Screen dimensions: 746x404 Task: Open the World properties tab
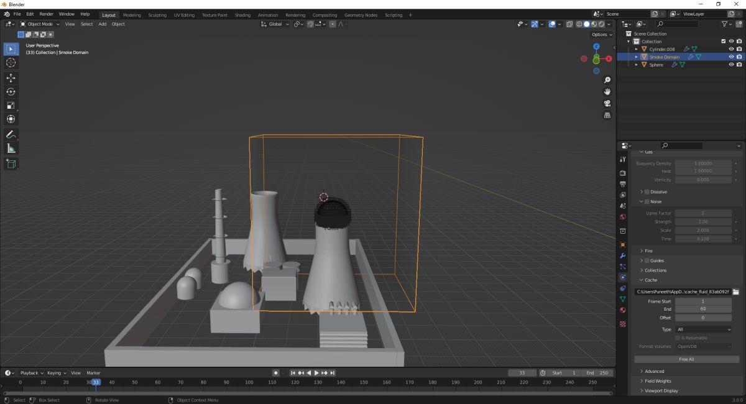point(623,217)
